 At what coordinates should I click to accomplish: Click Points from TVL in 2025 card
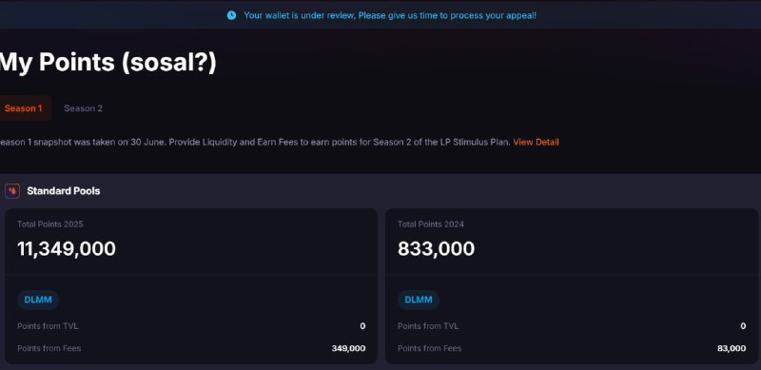coord(48,326)
